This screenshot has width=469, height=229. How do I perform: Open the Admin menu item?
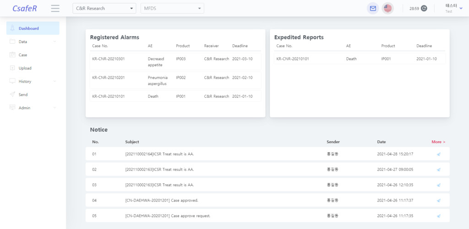pos(33,107)
